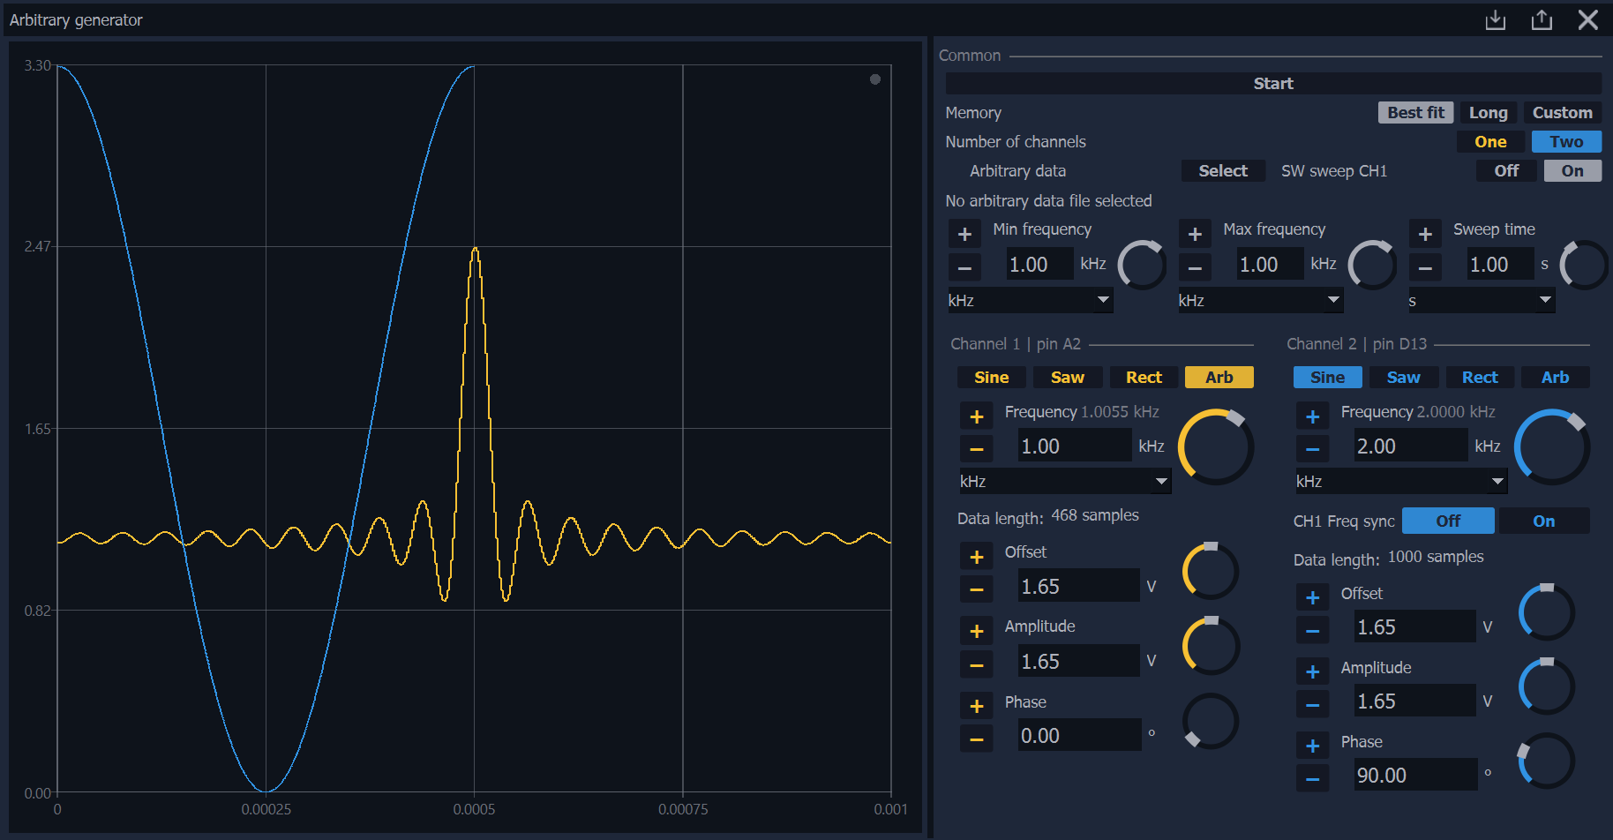Screen dimensions: 1613x840
Task: Decrease Sweep time with minus icon
Action: (x=1424, y=267)
